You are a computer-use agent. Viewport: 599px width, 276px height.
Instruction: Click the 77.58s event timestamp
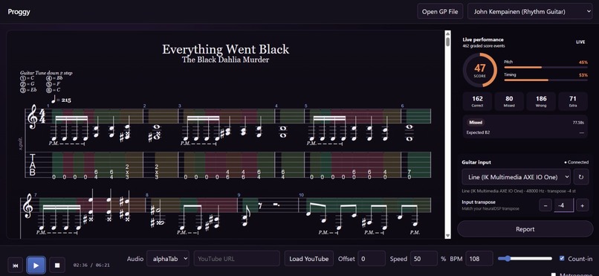pos(578,123)
